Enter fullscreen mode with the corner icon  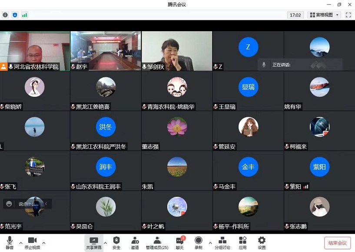[x=348, y=15]
